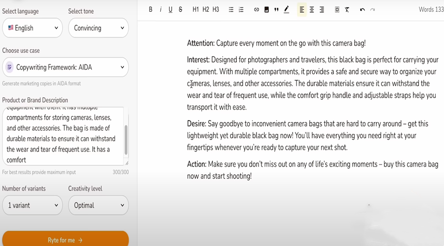Toggle italic text formatting
The height and width of the screenshot is (246, 444).
160,9
